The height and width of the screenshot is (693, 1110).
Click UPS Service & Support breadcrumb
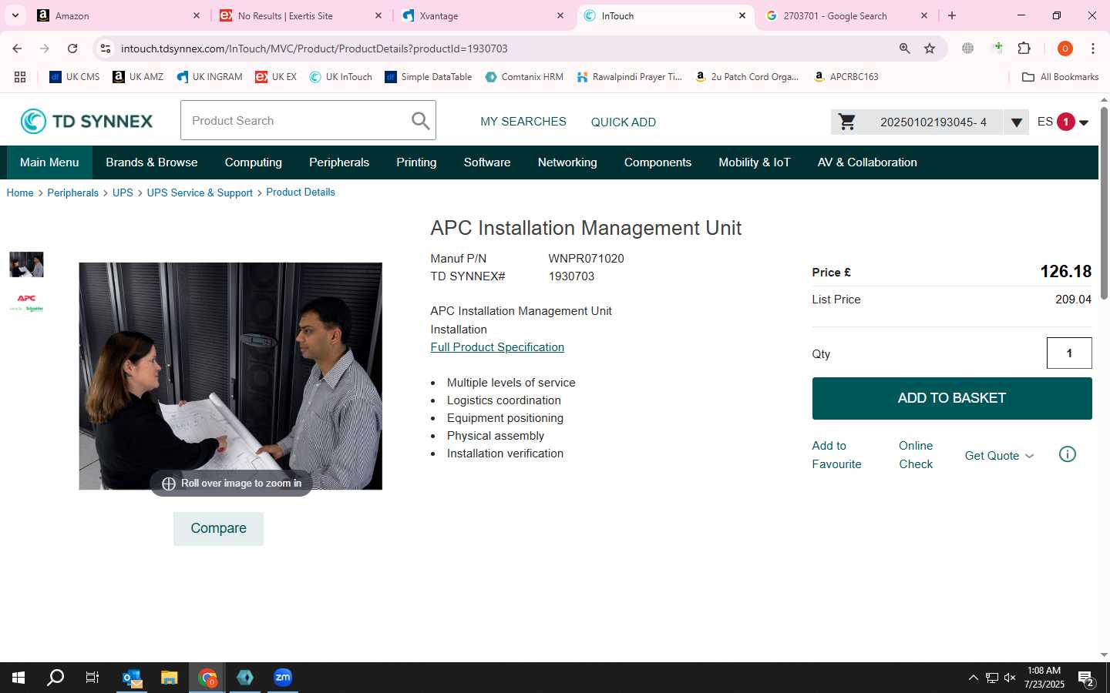(x=200, y=192)
